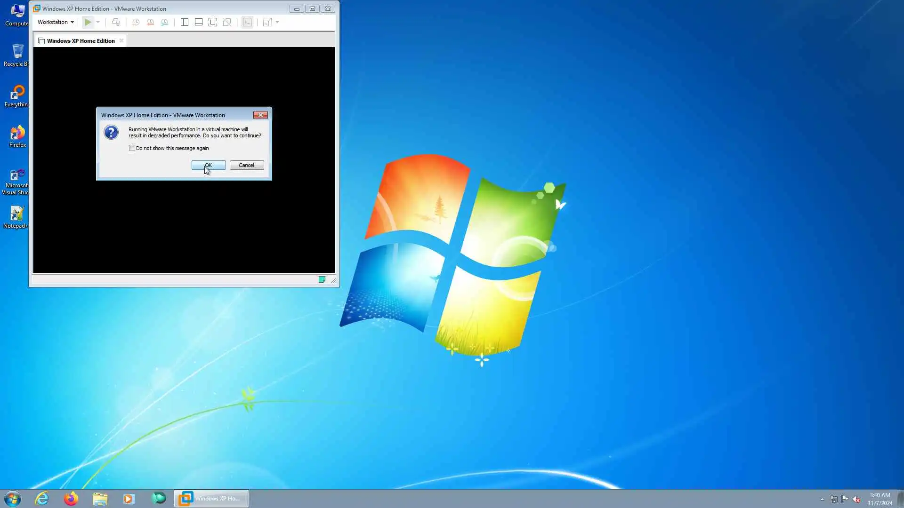The height and width of the screenshot is (508, 904).
Task: Click the green Power On play icon
Action: (x=88, y=22)
